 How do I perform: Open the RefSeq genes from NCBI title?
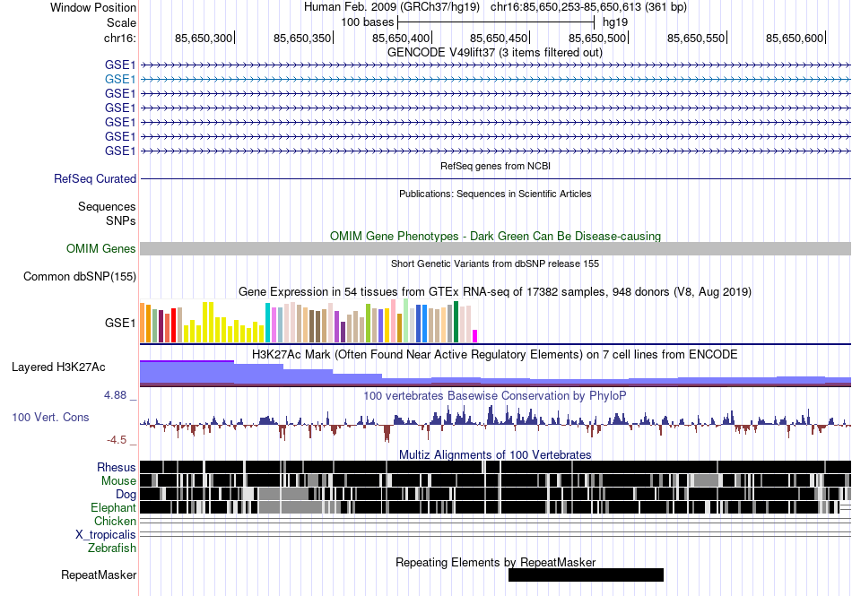click(495, 166)
